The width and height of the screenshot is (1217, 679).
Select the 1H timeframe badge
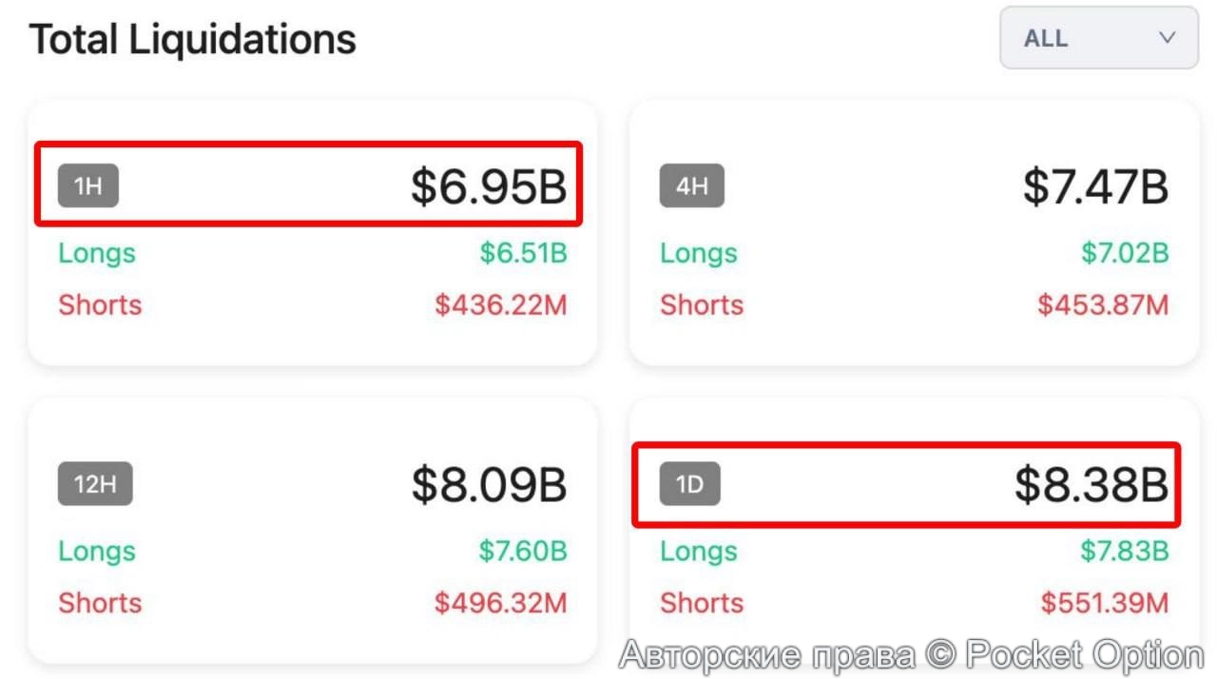point(88,186)
